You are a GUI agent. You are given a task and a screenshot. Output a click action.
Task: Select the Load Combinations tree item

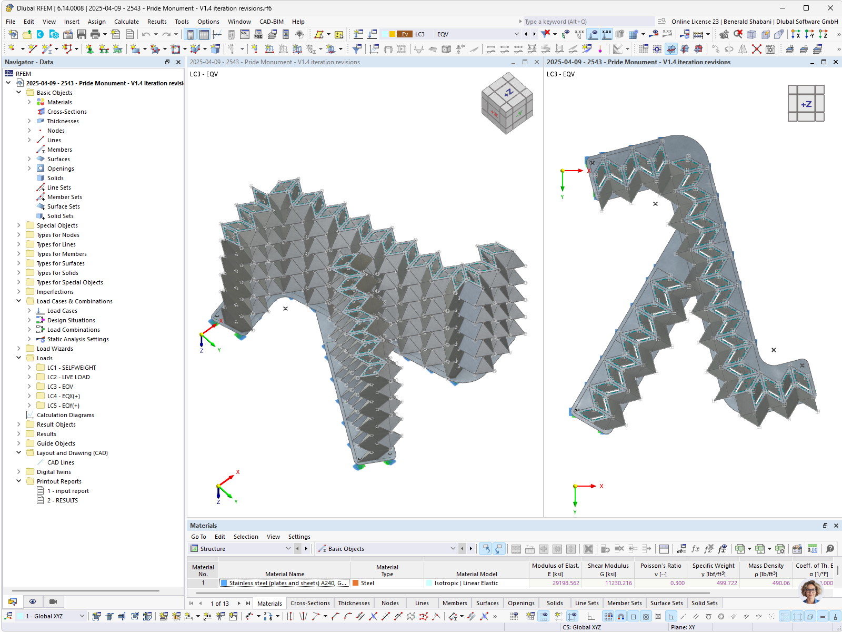(74, 330)
